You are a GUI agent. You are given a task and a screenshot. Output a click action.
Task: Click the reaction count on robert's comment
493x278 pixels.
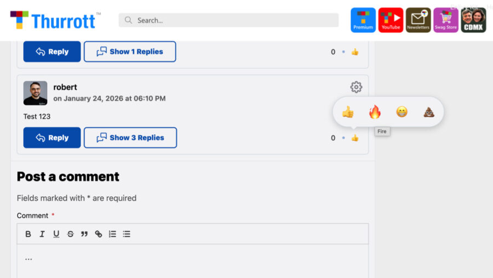pyautogui.click(x=333, y=138)
